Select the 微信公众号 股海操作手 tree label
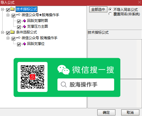 (x=40, y=38)
